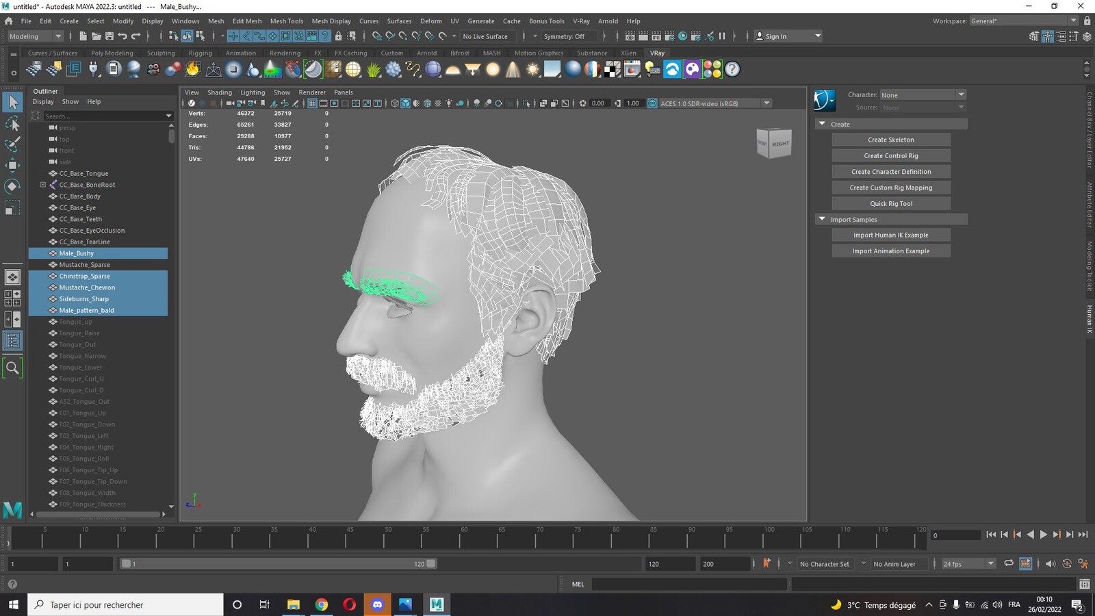Switch to the Rigging shelf tab
This screenshot has height=616, width=1095.
click(200, 53)
